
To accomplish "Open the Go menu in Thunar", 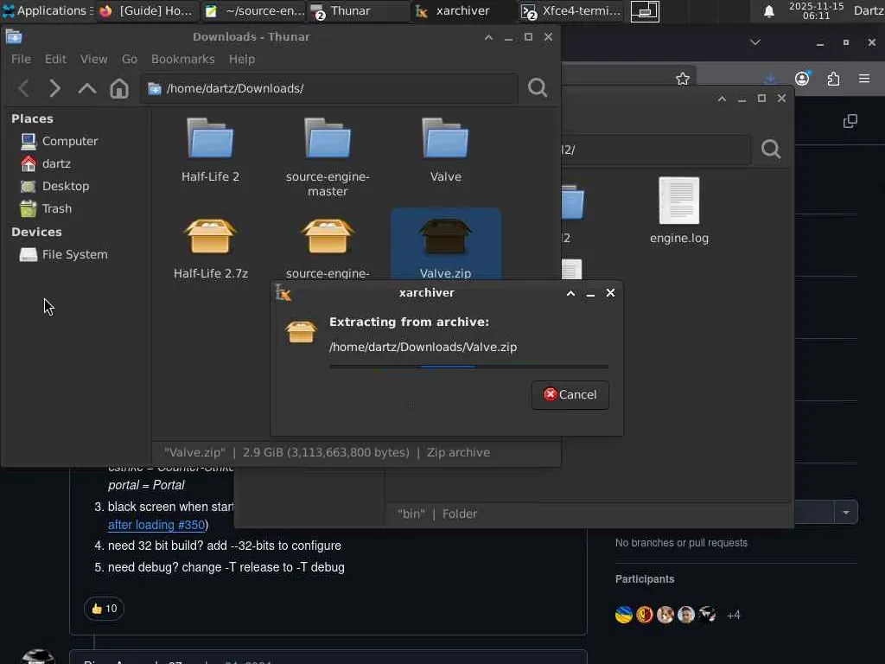I will (130, 60).
